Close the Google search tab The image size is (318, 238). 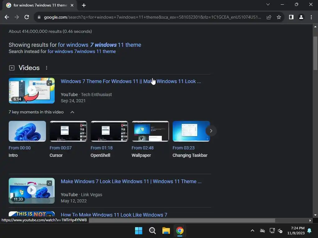(x=72, y=5)
